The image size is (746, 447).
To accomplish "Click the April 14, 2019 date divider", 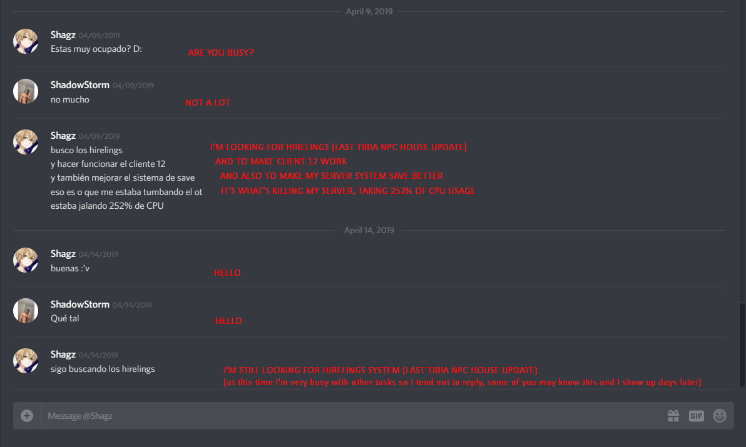I will (x=369, y=231).
